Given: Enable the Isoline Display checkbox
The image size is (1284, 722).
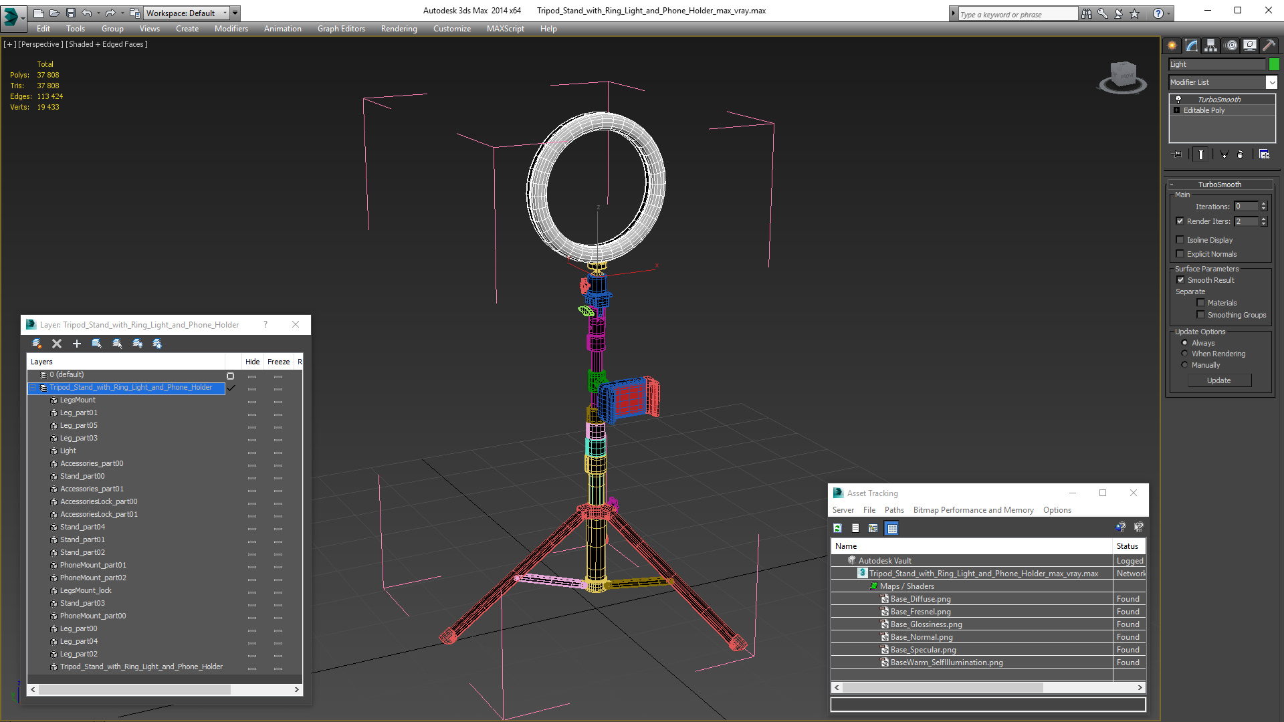Looking at the screenshot, I should 1180,240.
